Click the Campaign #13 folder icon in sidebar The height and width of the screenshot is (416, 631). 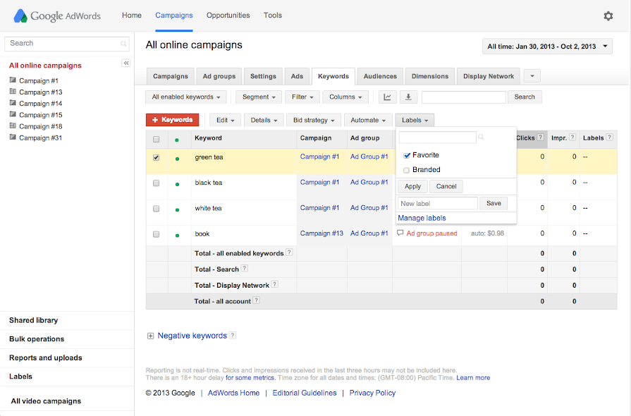pos(13,92)
